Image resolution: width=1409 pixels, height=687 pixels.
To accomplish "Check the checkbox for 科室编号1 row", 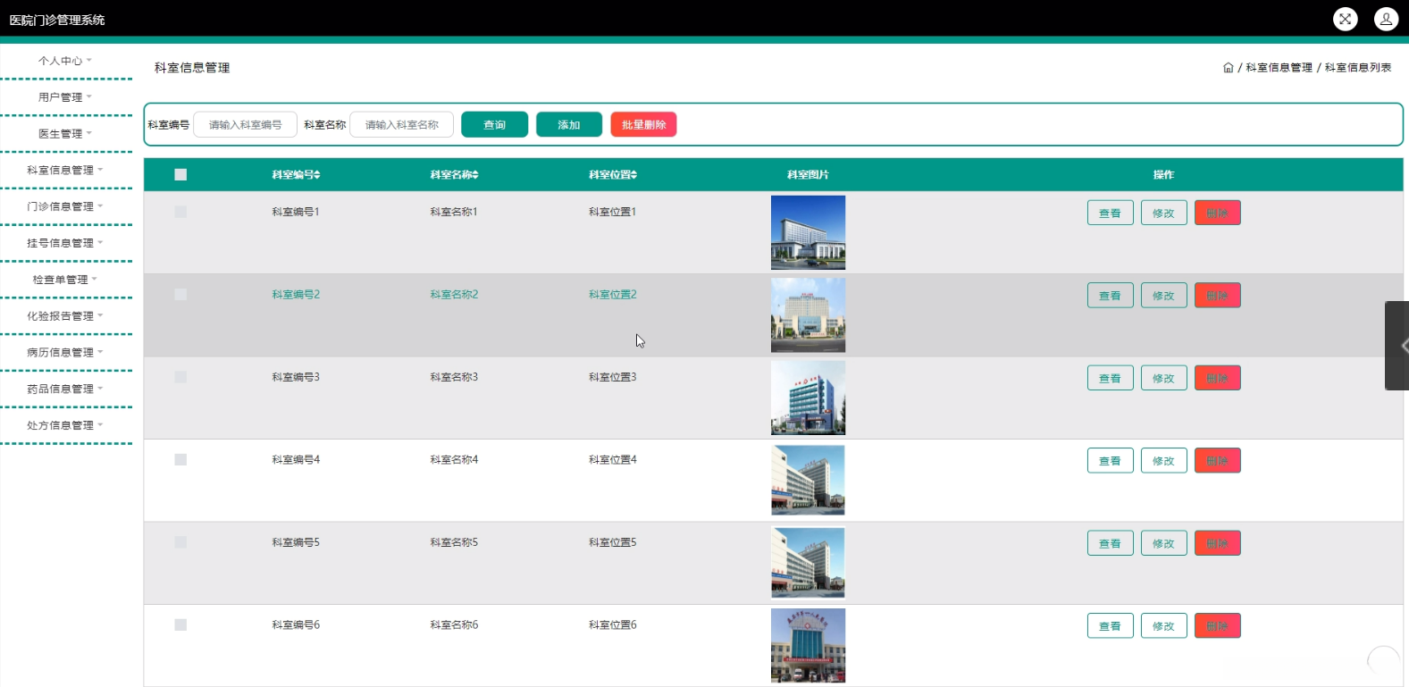I will click(x=180, y=213).
